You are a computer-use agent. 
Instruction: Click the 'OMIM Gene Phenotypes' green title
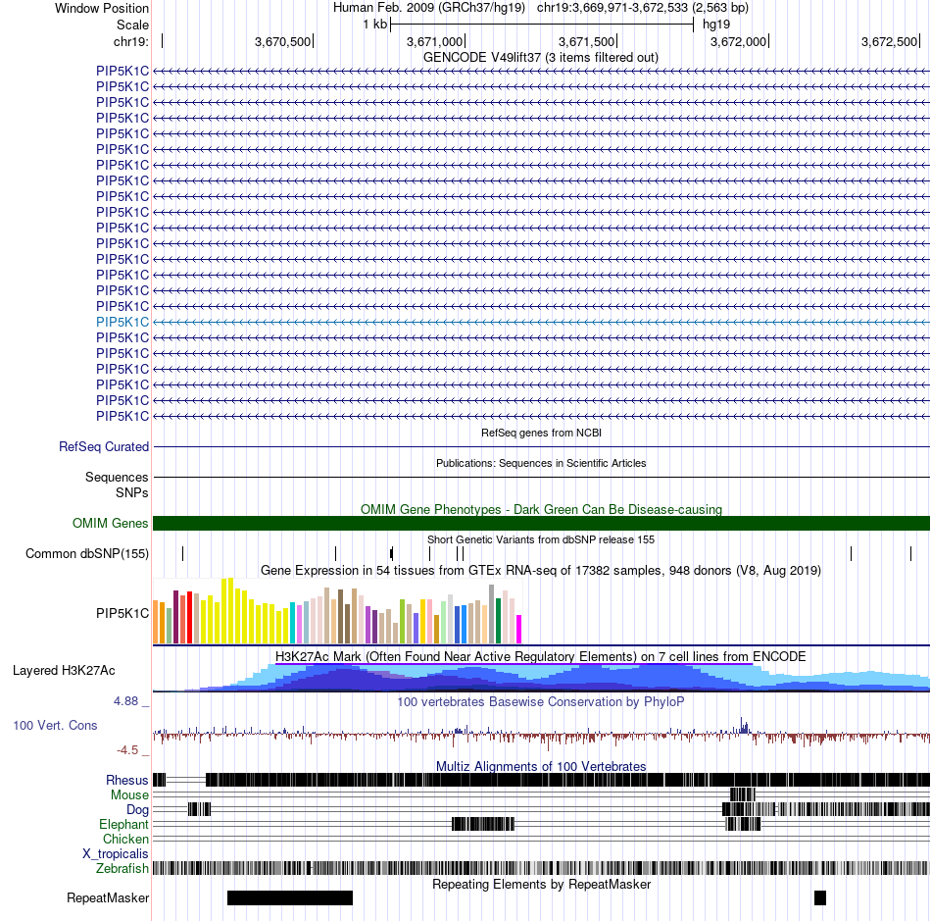tap(542, 510)
